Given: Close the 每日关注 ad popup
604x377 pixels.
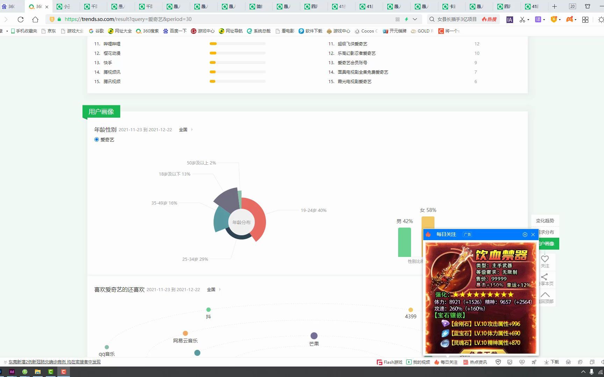Looking at the screenshot, I should [x=533, y=235].
